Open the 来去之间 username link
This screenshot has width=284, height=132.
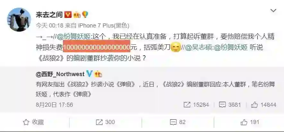coord(49,15)
